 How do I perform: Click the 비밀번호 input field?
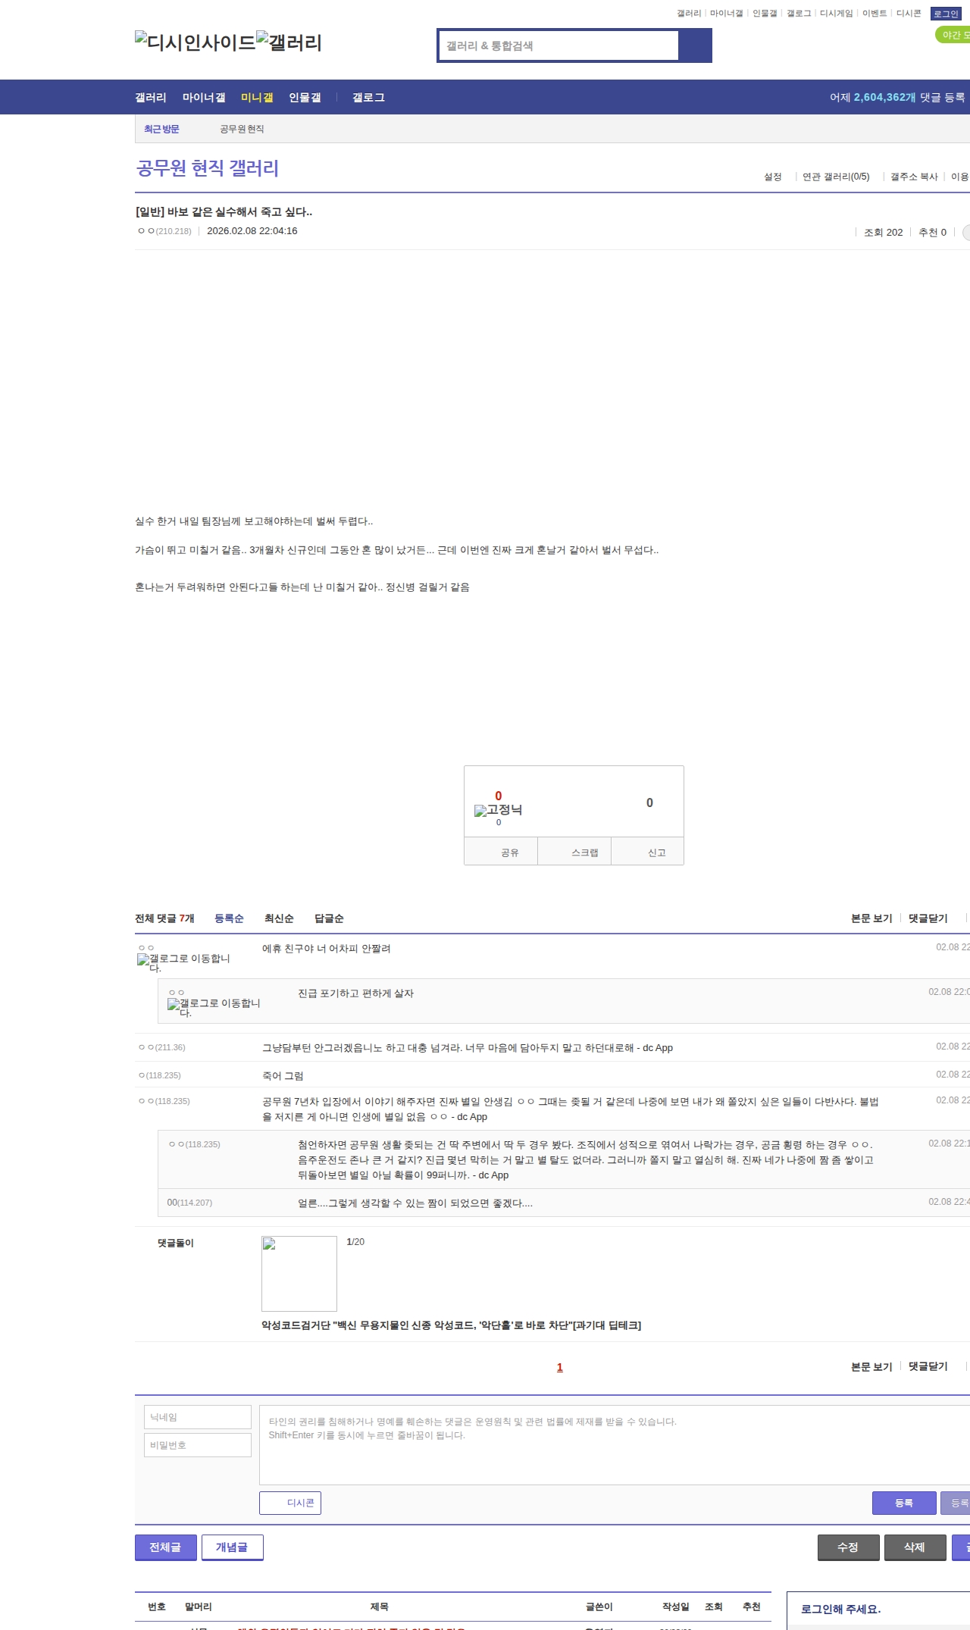pos(198,1445)
